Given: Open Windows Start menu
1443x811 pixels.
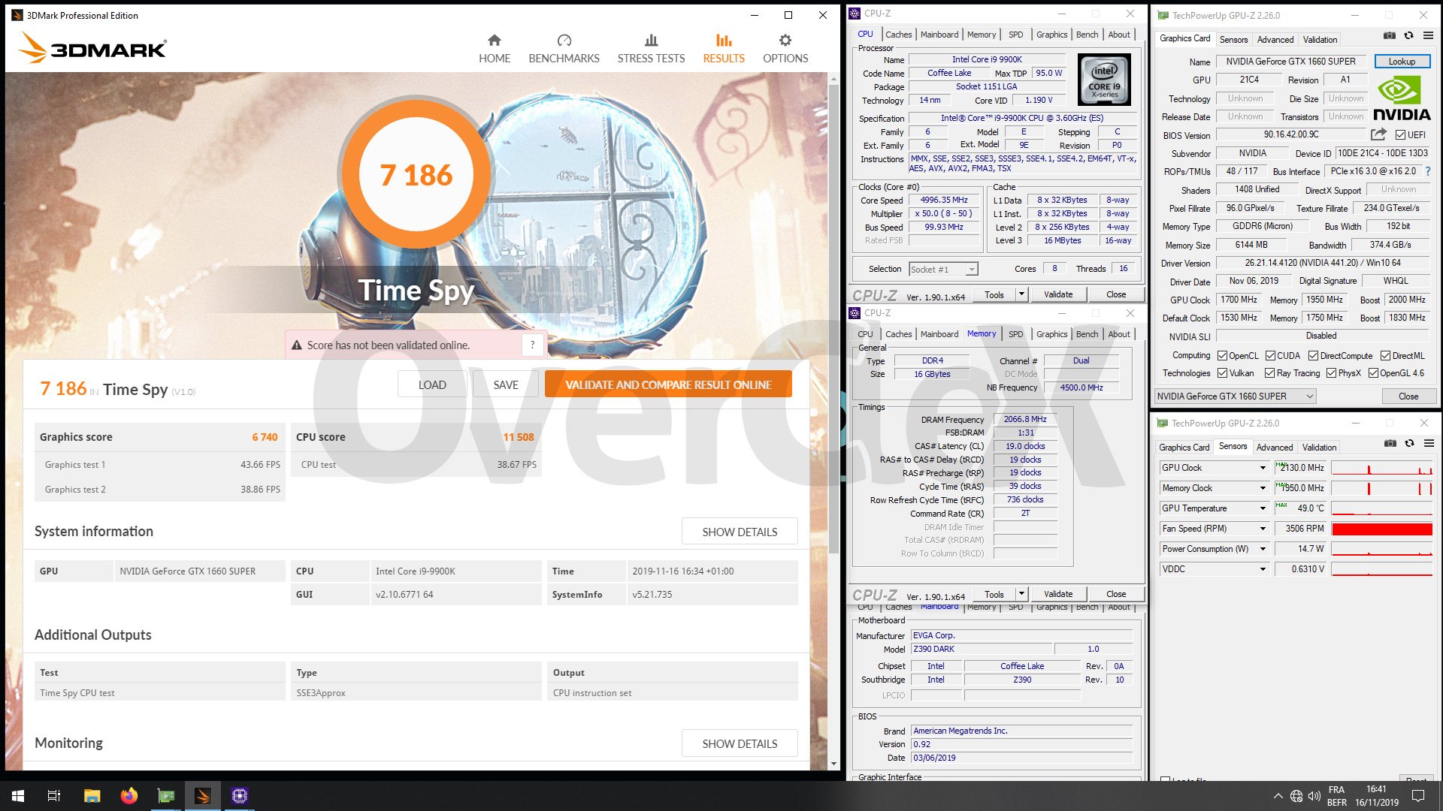Looking at the screenshot, I should pos(18,796).
